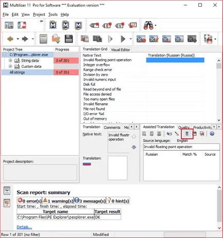Click the solid dark play arrow icon
The image size is (223, 238).
[123, 39]
